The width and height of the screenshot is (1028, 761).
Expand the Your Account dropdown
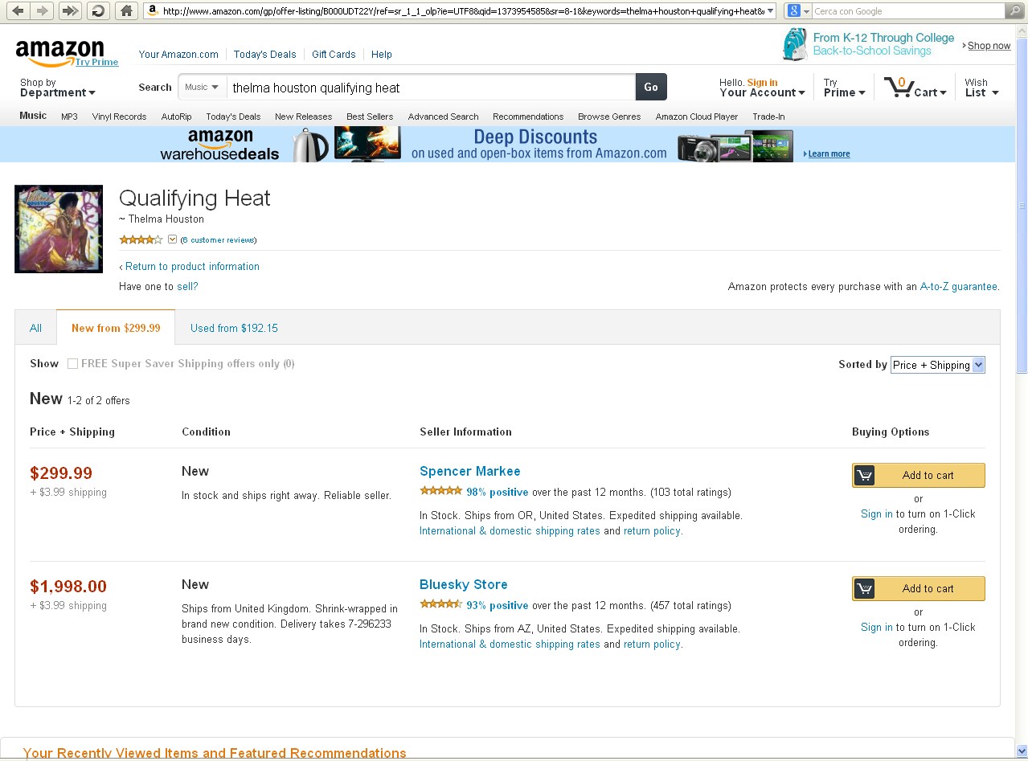[x=762, y=88]
